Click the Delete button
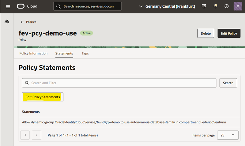This screenshot has height=146, width=245. pyautogui.click(x=205, y=33)
